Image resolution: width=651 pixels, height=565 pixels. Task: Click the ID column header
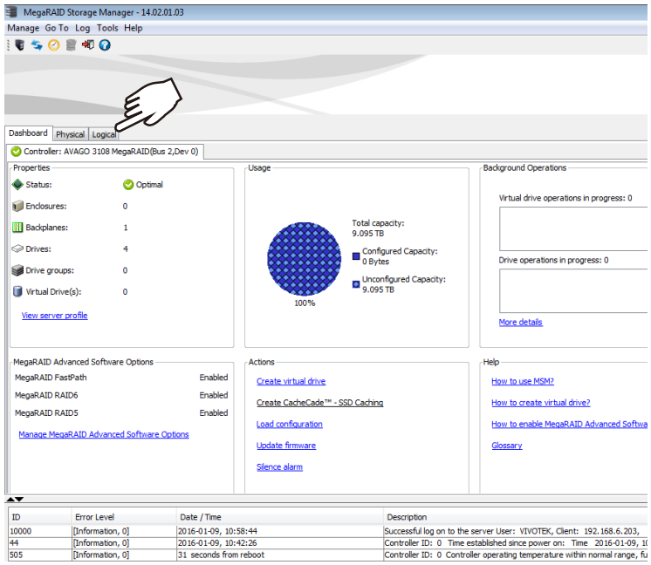[40, 517]
